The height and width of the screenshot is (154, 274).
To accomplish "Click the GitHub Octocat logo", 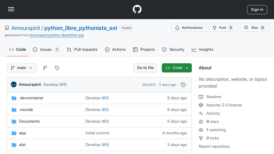I will pyautogui.click(x=137, y=9).
